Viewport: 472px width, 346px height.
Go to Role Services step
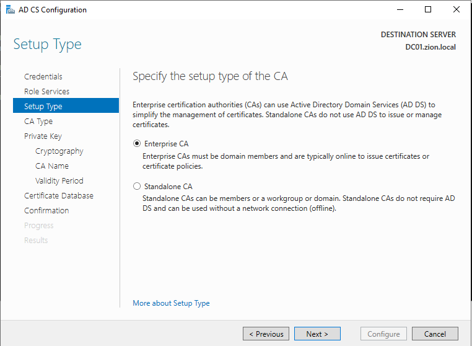pos(46,92)
